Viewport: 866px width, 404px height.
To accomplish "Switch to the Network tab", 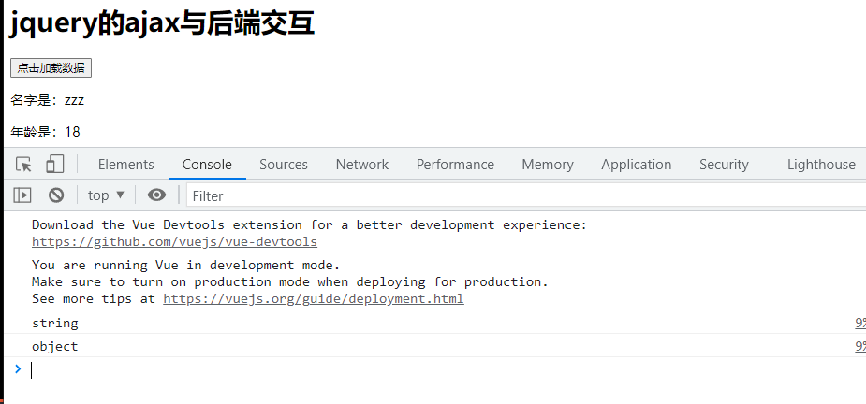I will tap(361, 165).
